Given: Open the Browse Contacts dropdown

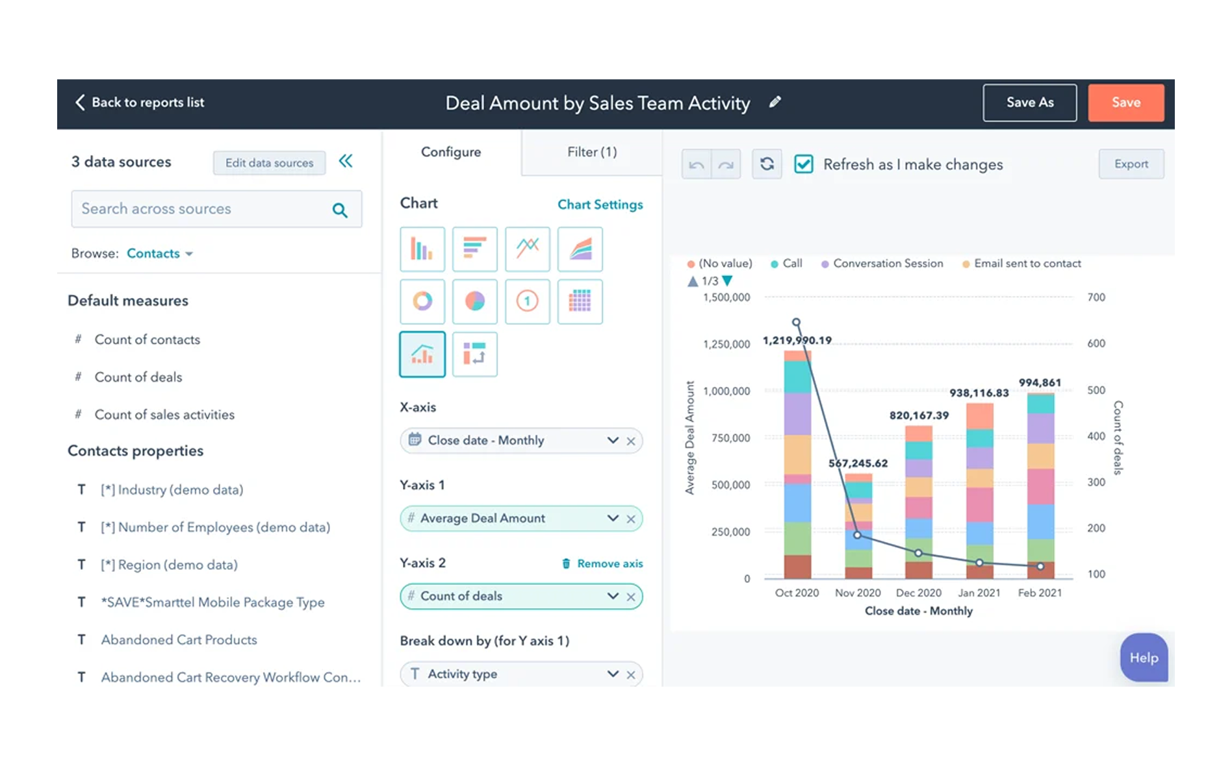Looking at the screenshot, I should (x=160, y=254).
